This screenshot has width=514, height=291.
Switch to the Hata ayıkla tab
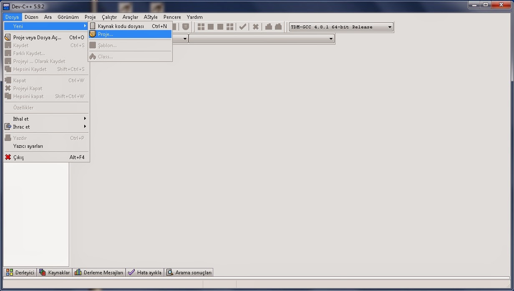click(x=145, y=272)
